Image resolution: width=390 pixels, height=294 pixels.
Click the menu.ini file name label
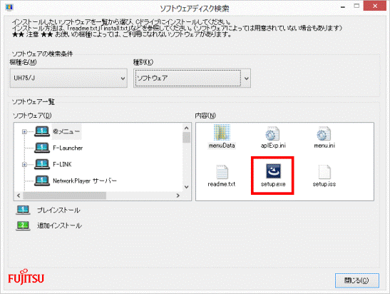click(324, 146)
